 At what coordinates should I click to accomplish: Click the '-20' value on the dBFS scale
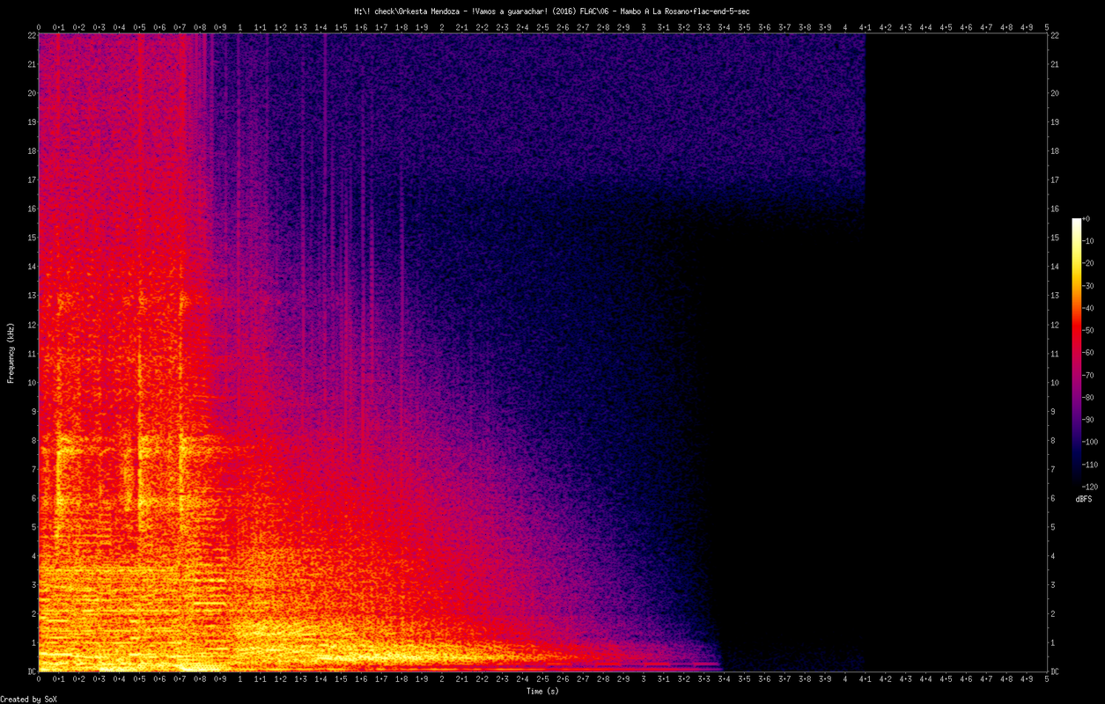pyautogui.click(x=1087, y=263)
